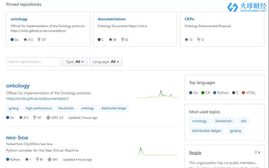Focus the Search repositories input field
This screenshot has height=168, width=269.
33,62
